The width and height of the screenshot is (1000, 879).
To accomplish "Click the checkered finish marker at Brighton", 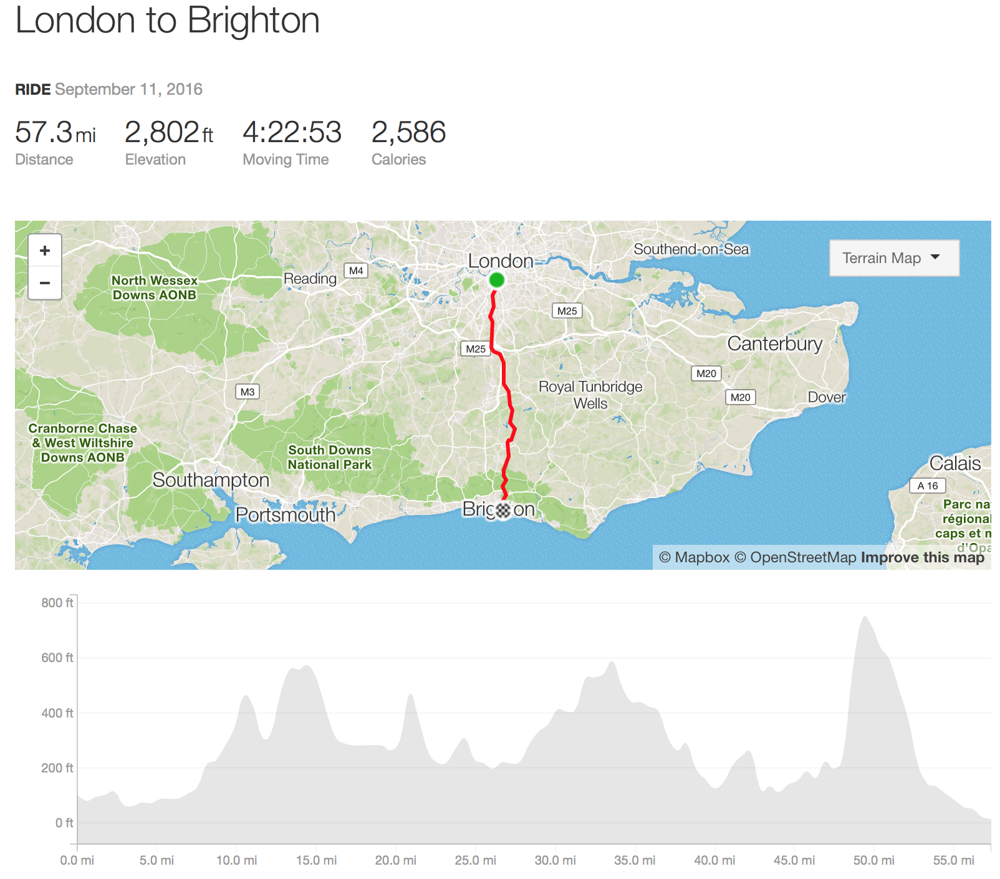I will tap(503, 511).
